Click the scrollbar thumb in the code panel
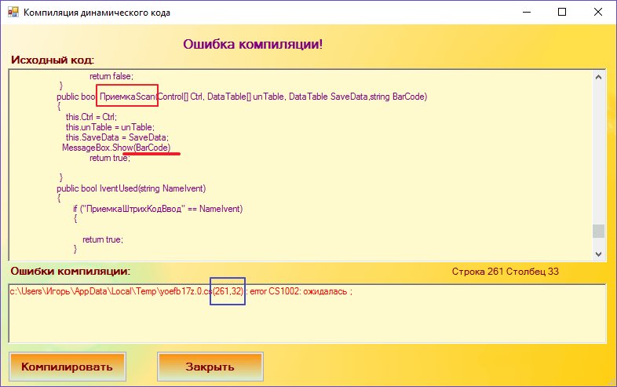This screenshot has height=387, width=617. coord(599,230)
